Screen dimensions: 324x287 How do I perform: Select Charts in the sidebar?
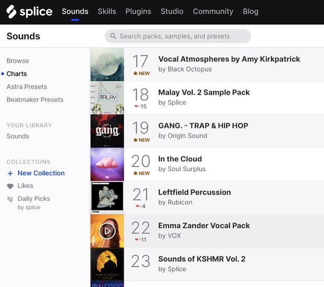pyautogui.click(x=17, y=74)
